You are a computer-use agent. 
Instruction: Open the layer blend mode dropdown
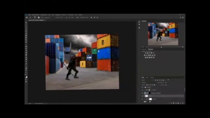point(149,83)
